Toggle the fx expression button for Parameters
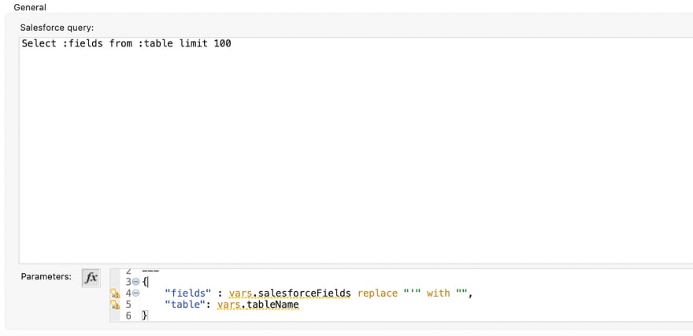693x336 pixels. pos(91,278)
